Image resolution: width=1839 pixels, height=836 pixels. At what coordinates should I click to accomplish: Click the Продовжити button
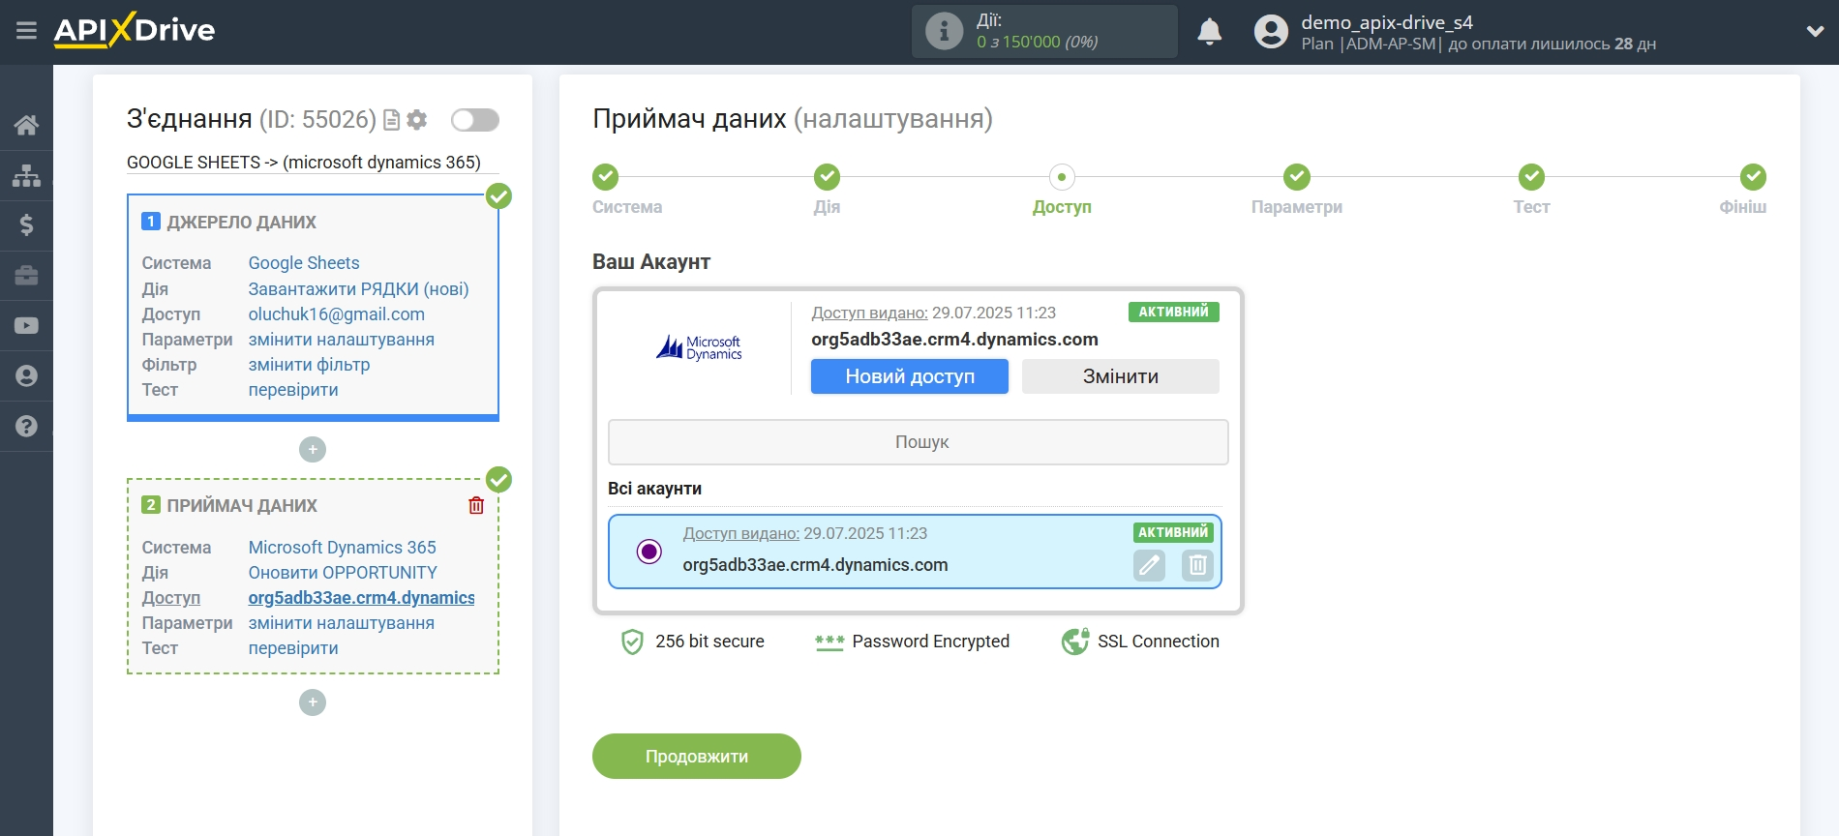(x=697, y=756)
